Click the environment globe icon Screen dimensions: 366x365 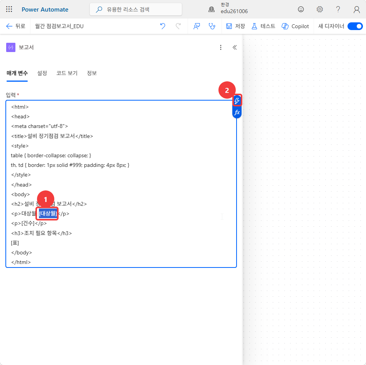point(212,9)
